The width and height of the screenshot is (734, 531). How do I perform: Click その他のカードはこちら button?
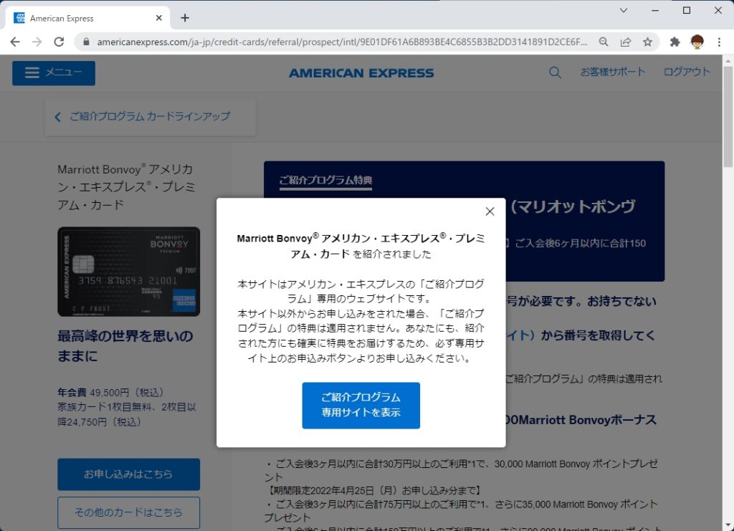point(129,512)
